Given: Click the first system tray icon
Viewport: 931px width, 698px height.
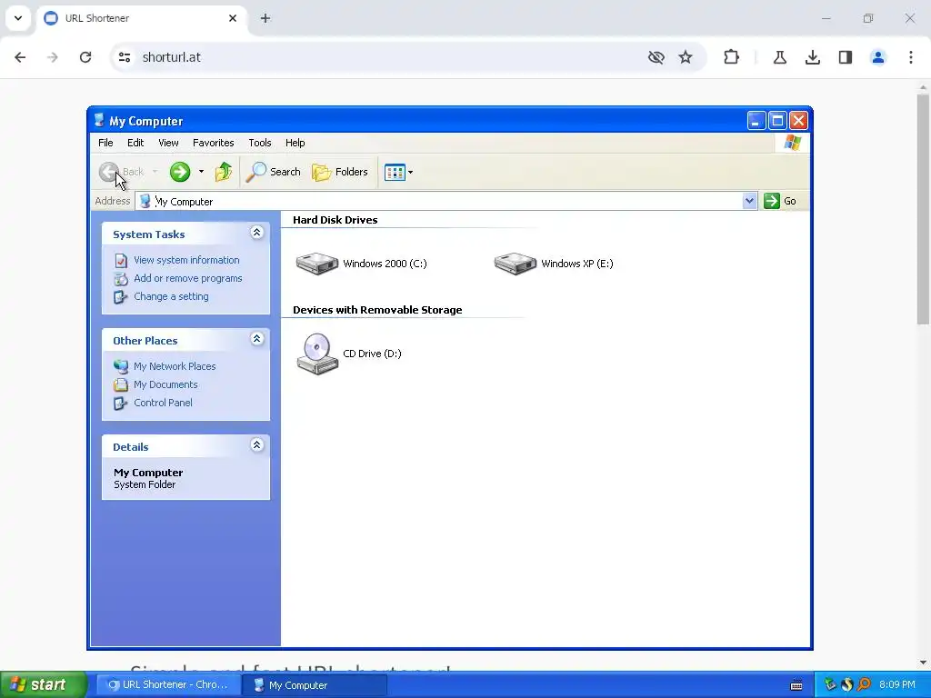Looking at the screenshot, I should click(x=830, y=685).
